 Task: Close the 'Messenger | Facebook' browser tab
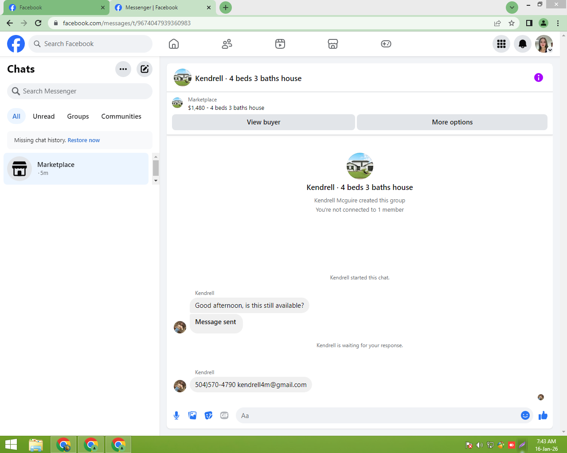pos(209,8)
